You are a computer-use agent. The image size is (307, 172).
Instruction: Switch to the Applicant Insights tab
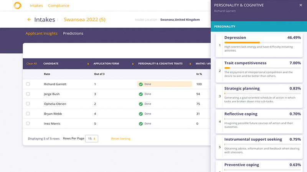[41, 33]
